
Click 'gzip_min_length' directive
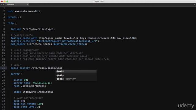click(24, 104)
